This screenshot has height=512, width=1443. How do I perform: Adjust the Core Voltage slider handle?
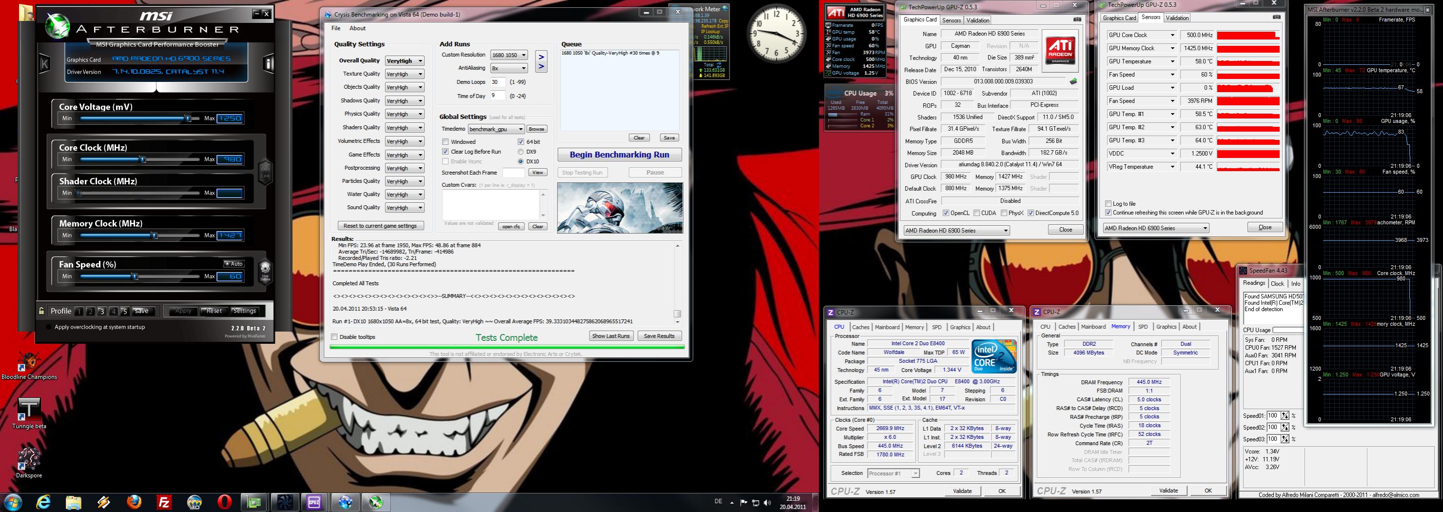coord(188,118)
